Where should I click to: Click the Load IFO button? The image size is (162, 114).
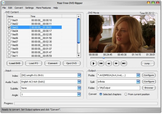[33, 63]
